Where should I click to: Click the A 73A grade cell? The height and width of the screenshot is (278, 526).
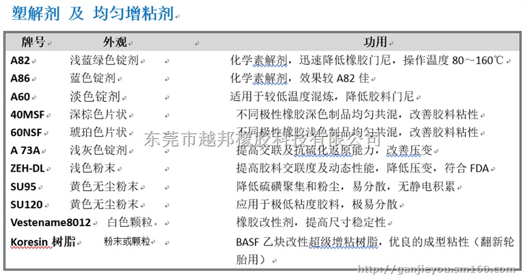(x=25, y=151)
